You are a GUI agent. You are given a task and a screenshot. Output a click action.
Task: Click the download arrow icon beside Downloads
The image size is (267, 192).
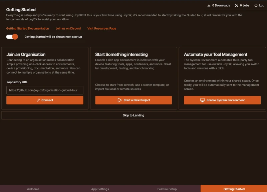click(209, 5)
